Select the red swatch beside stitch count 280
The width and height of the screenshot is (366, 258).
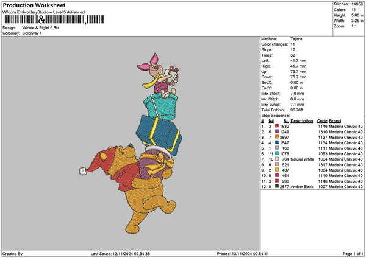(x=277, y=181)
